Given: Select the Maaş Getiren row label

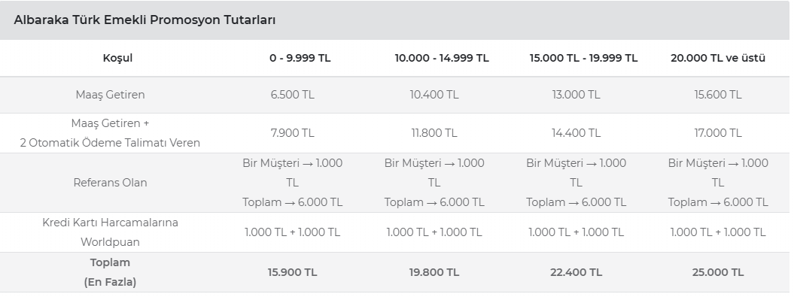Looking at the screenshot, I should point(110,95).
